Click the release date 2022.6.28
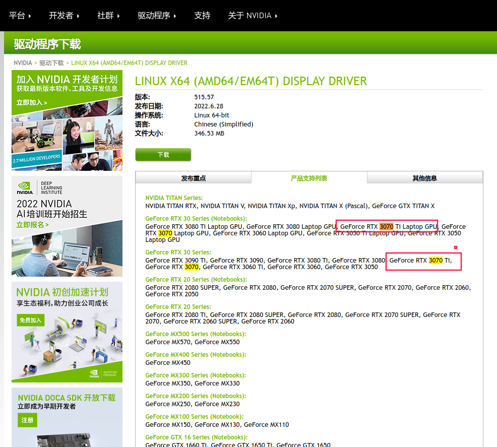Screen dimensions: 497x447 [209, 106]
